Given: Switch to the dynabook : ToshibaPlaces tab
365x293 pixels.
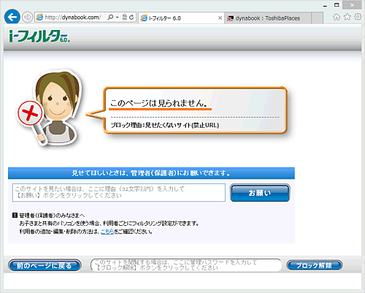Looking at the screenshot, I should click(267, 18).
